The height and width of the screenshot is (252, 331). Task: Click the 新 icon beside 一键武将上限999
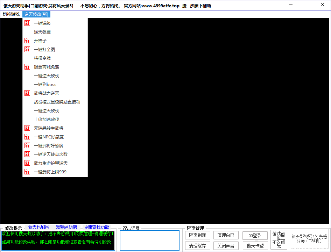pos(27,172)
